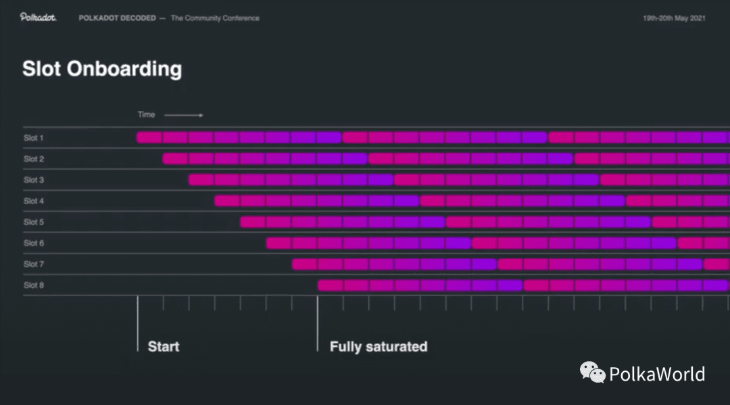This screenshot has height=405, width=730.
Task: Select the Slot 5 row label
Action: click(x=34, y=222)
